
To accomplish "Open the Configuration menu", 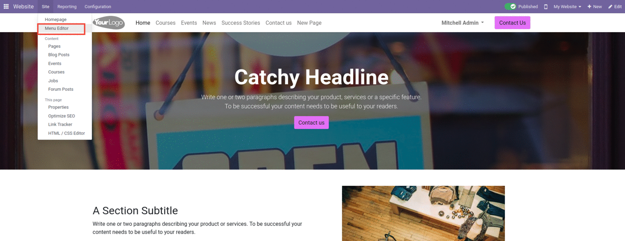I will click(x=98, y=7).
